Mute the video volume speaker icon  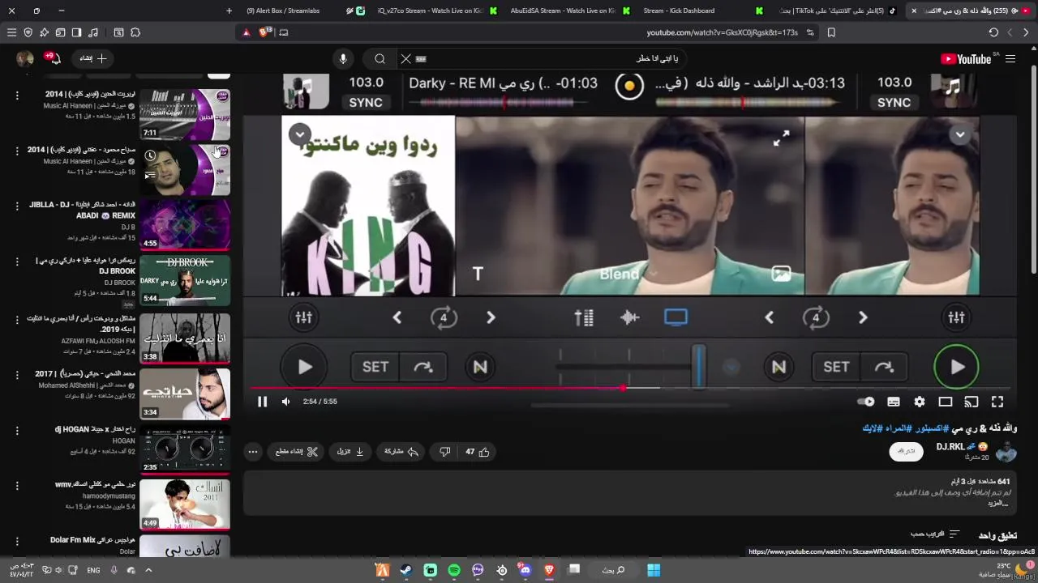[285, 402]
